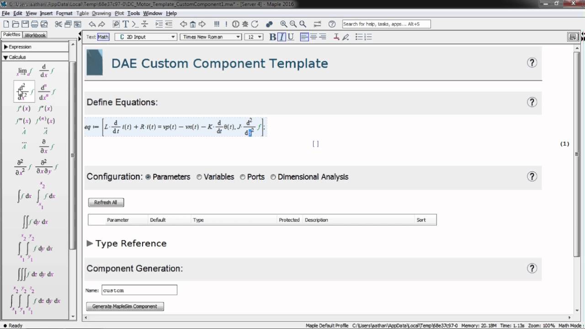The image size is (585, 329).
Task: Click the Refresh All button
Action: pos(106,202)
